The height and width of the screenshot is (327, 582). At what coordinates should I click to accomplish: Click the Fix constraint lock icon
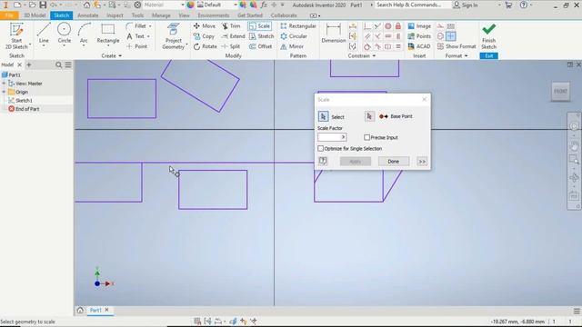point(398,26)
